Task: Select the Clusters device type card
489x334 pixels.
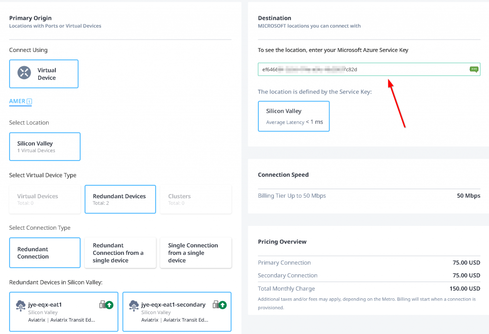Action: (195, 199)
